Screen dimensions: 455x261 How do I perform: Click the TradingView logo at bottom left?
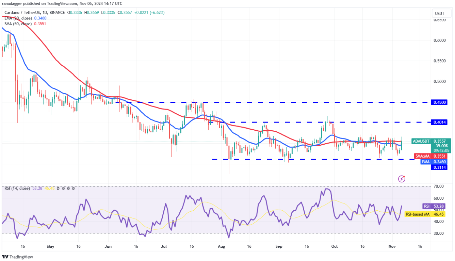point(17,256)
